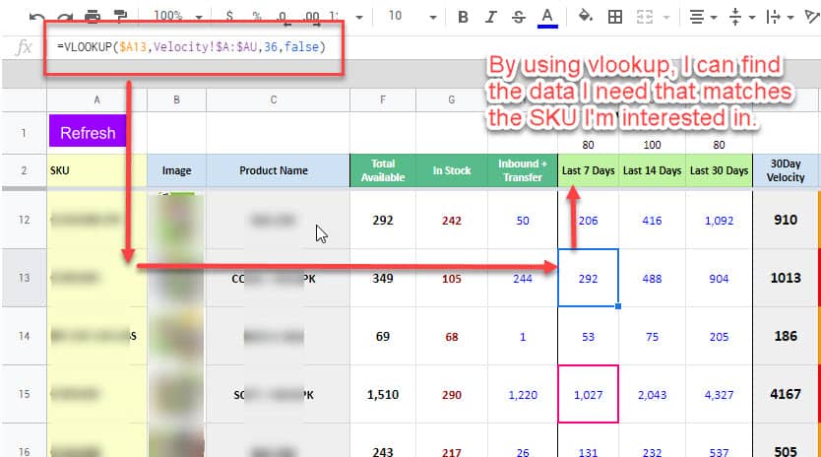Click the Undo icon
Screen dimensions: 821x457
pos(36,17)
